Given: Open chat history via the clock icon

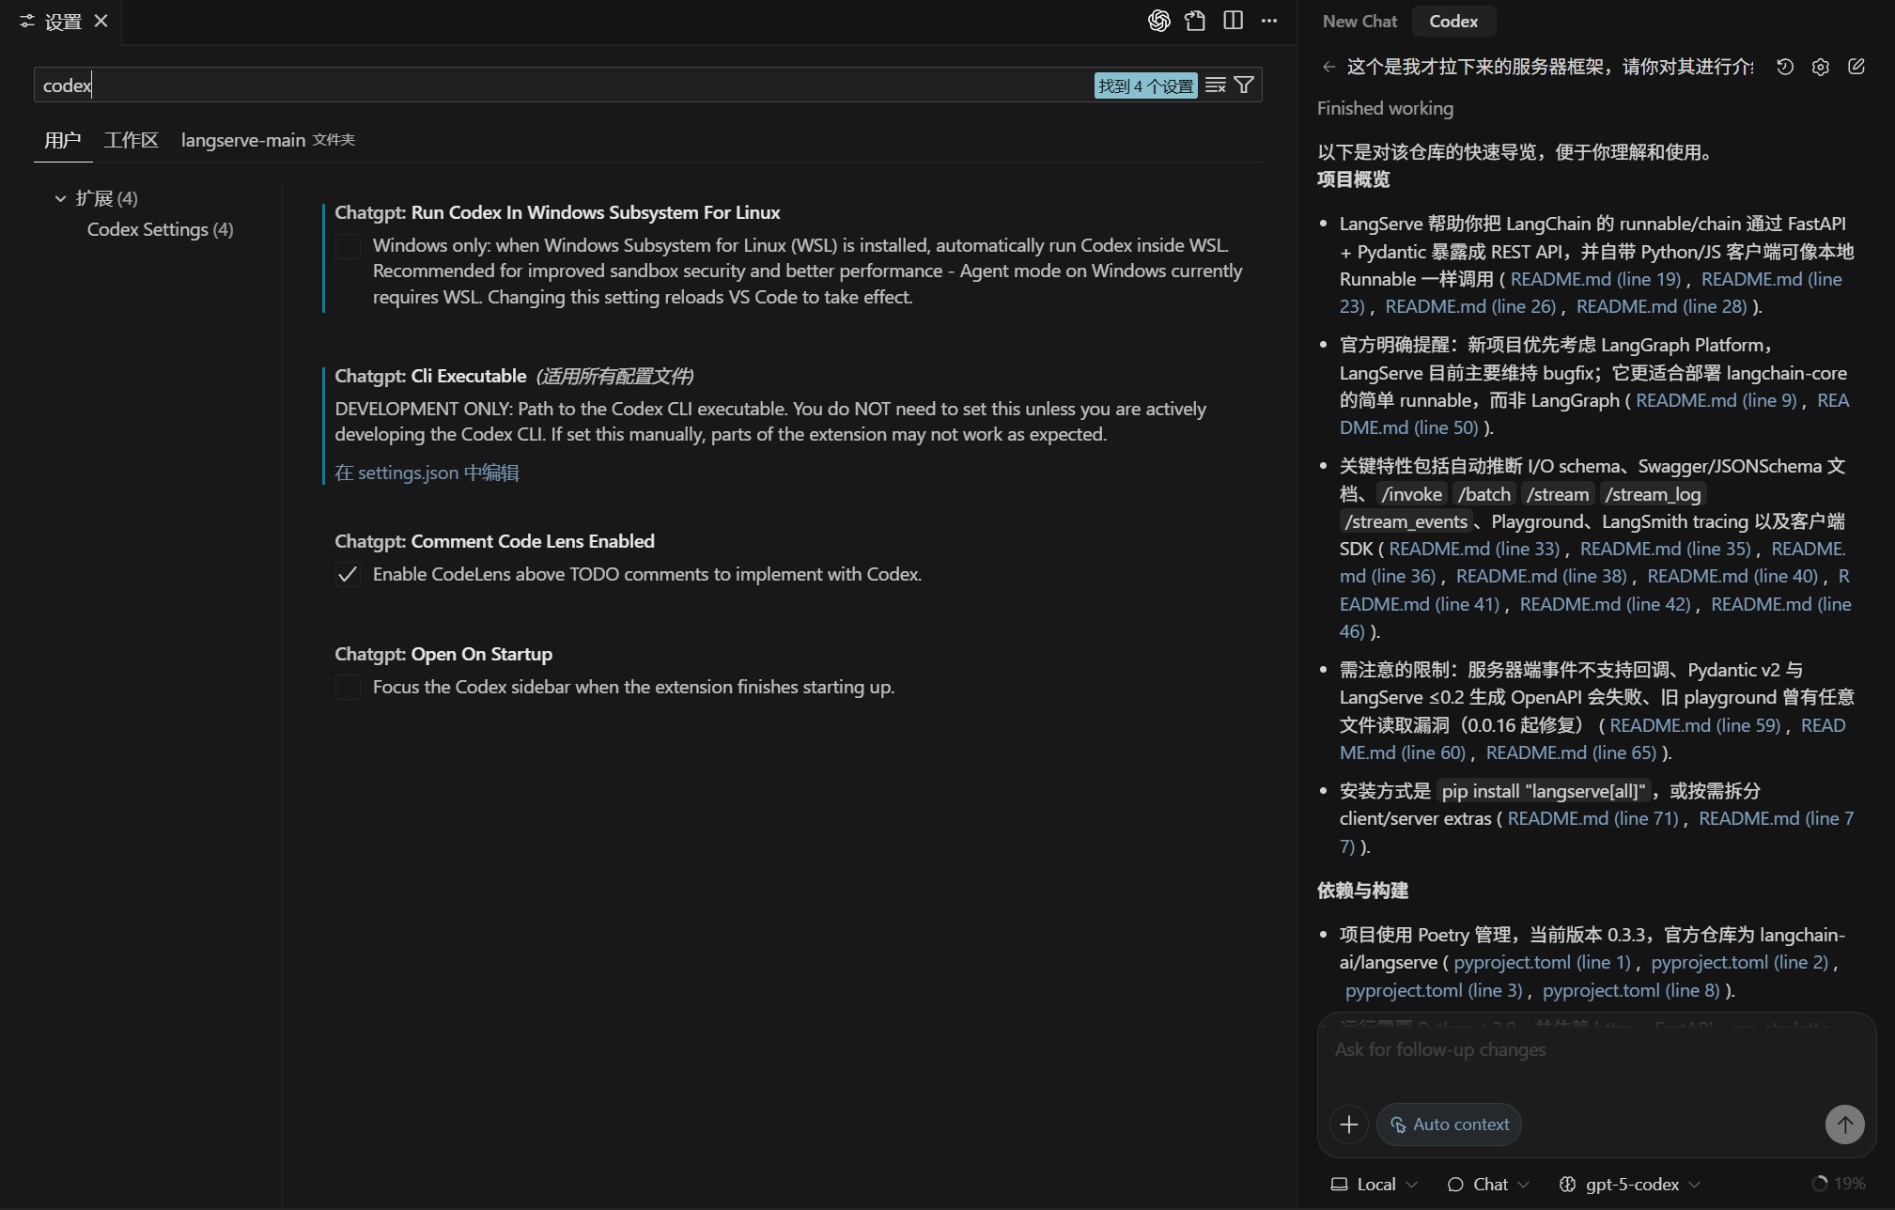Looking at the screenshot, I should (x=1784, y=66).
